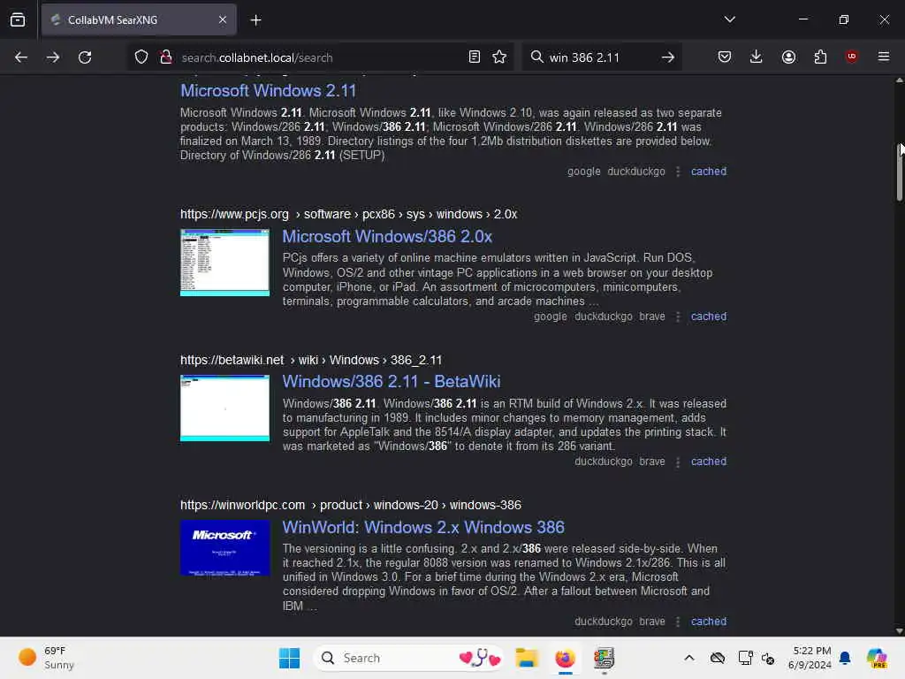Open a new tab with plus button
The width and height of the screenshot is (905, 679).
coord(255,20)
